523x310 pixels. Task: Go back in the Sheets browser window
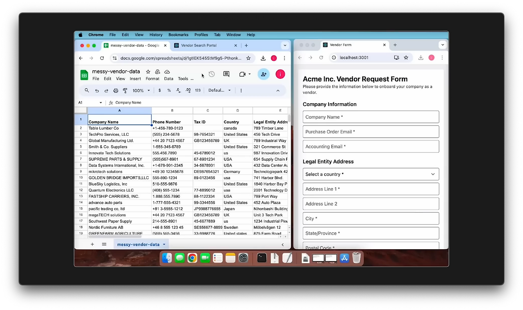coord(81,58)
